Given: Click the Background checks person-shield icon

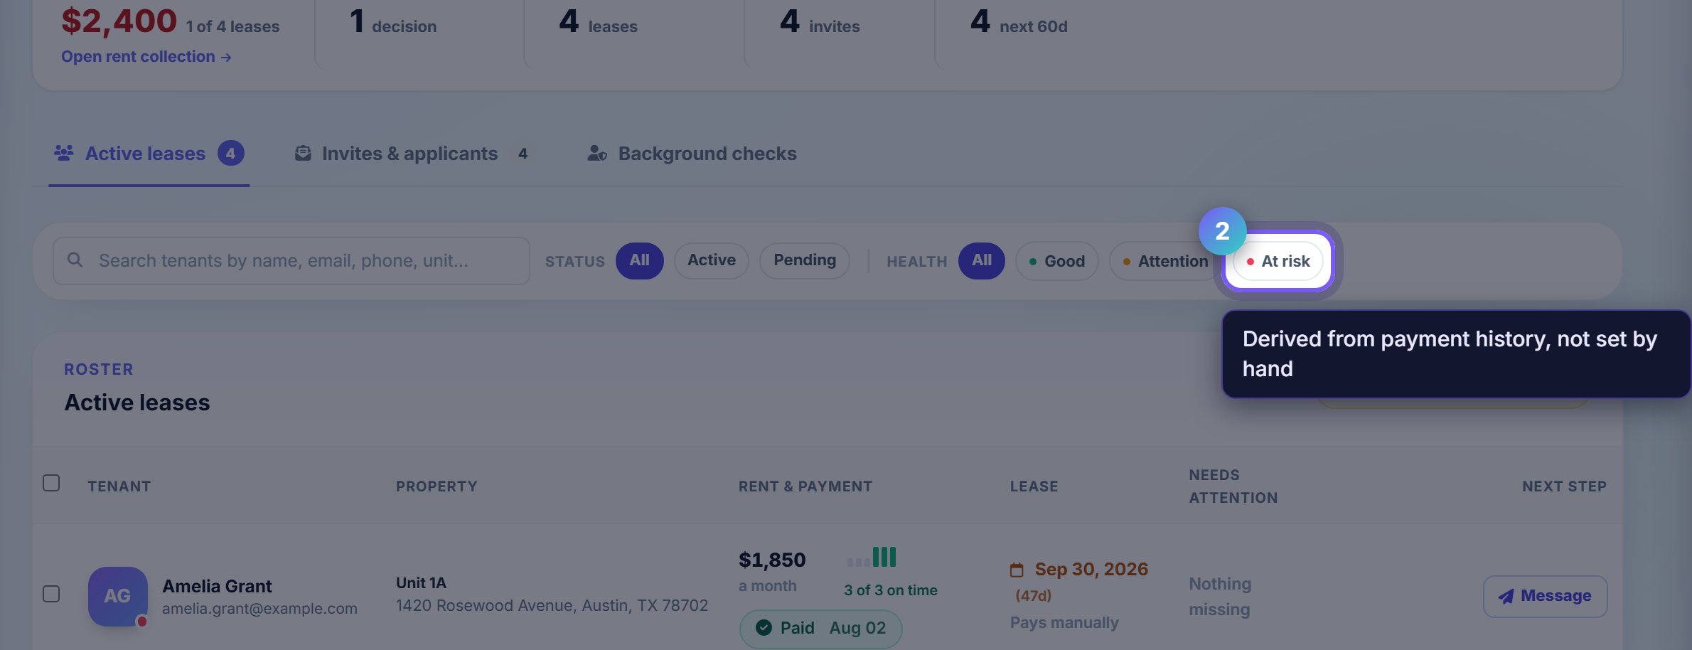Looking at the screenshot, I should pyautogui.click(x=597, y=153).
